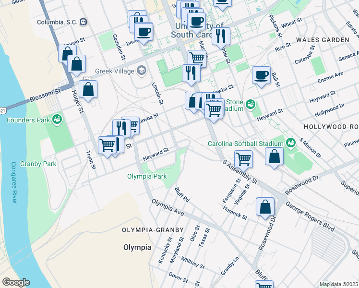The height and width of the screenshot is (288, 359).
Task: Click the S Marion St label
Action: point(311,148)
